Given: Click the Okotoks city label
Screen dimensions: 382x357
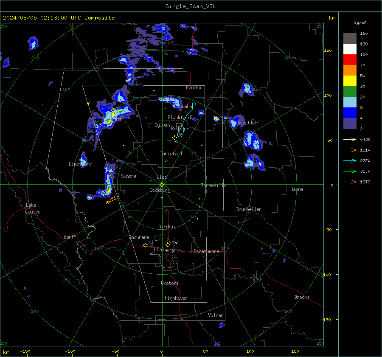Looking at the screenshot, I should (x=170, y=283).
